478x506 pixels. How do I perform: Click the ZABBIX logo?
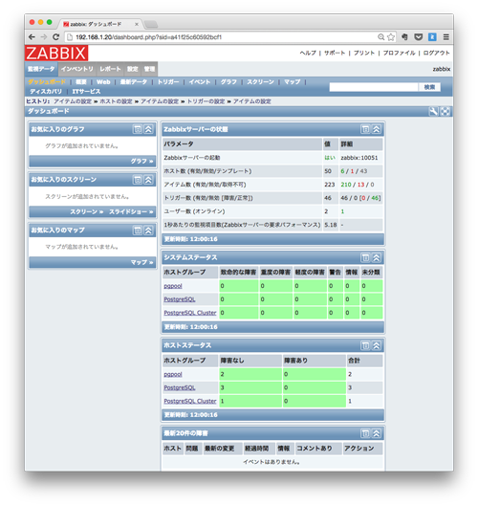(x=56, y=54)
